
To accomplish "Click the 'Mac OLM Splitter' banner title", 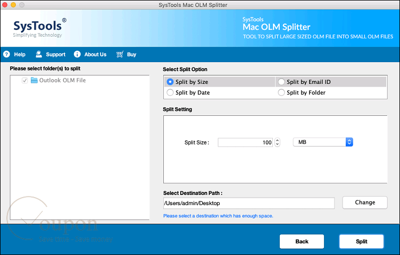I will click(276, 27).
